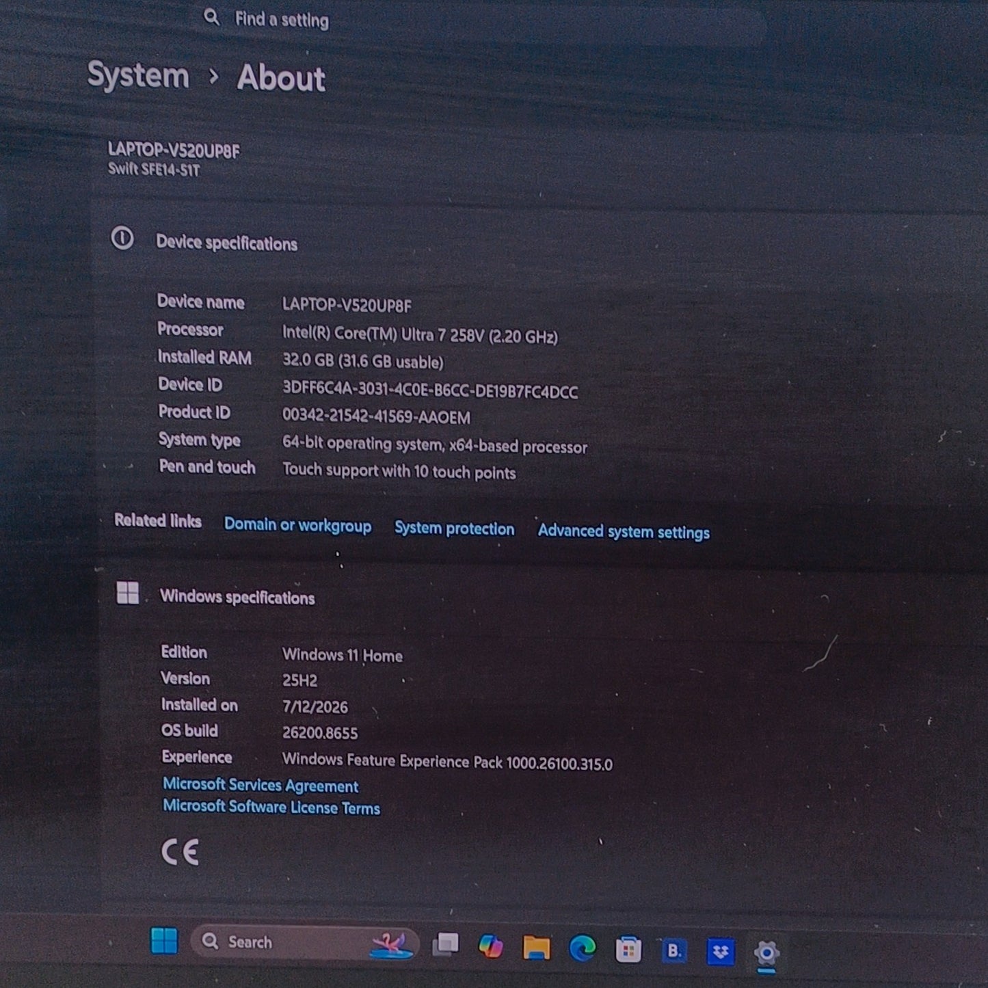Viewport: 988px width, 988px height.
Task: Open Task View from the taskbar
Action: [x=445, y=945]
